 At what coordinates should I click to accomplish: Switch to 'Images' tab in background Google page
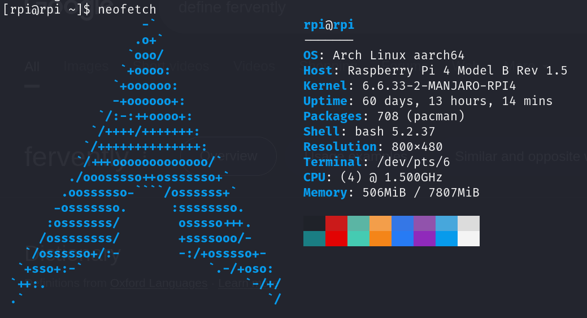86,67
